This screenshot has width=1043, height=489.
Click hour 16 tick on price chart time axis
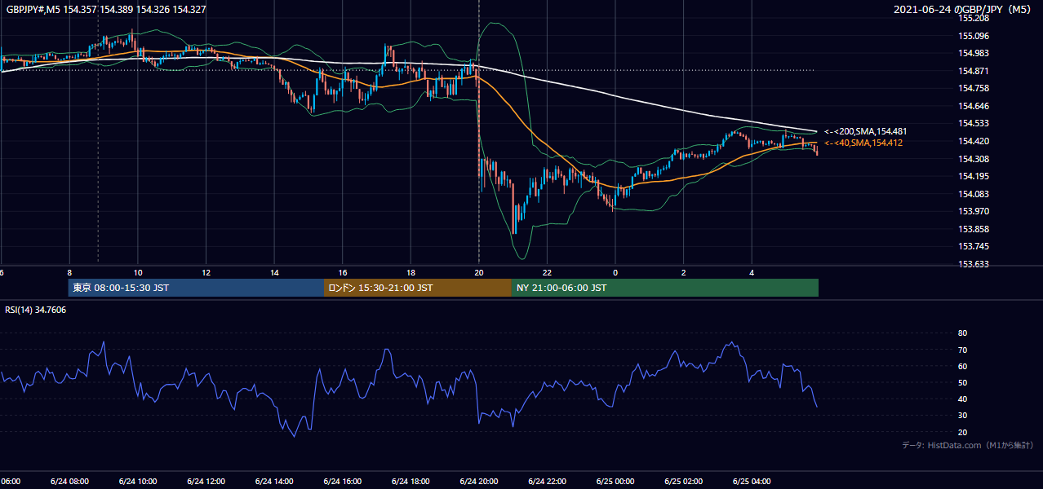(343, 273)
